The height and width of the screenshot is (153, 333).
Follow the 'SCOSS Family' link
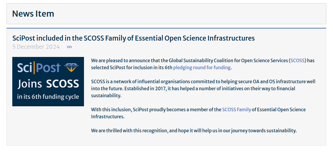236,110
